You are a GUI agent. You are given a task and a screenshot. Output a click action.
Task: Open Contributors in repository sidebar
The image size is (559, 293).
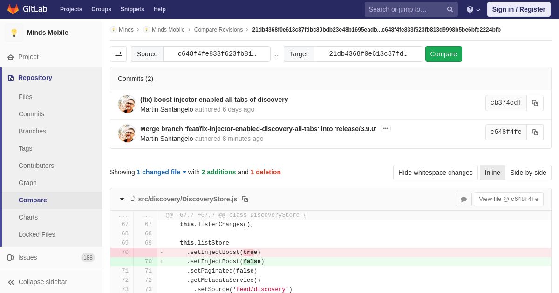click(x=36, y=166)
